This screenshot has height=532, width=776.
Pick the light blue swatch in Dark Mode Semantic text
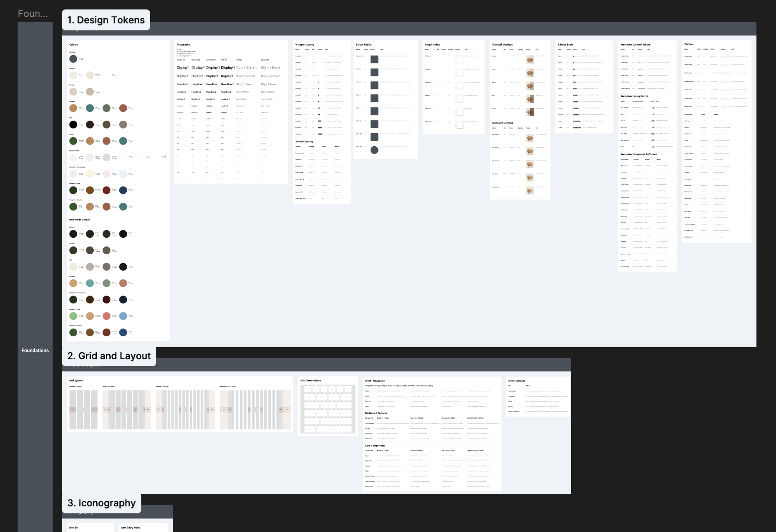(x=123, y=316)
